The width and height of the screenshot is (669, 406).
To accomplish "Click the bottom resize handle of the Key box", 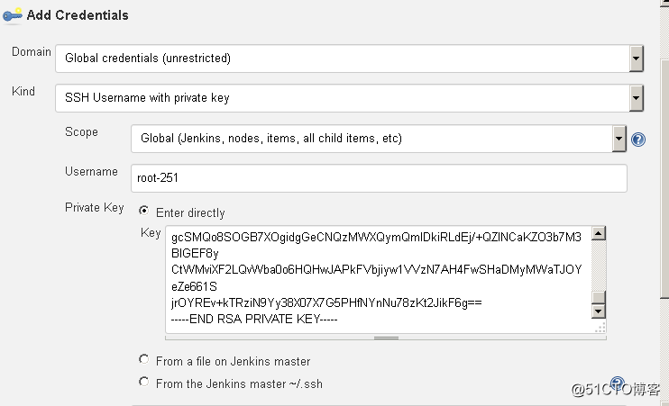I will (386, 338).
